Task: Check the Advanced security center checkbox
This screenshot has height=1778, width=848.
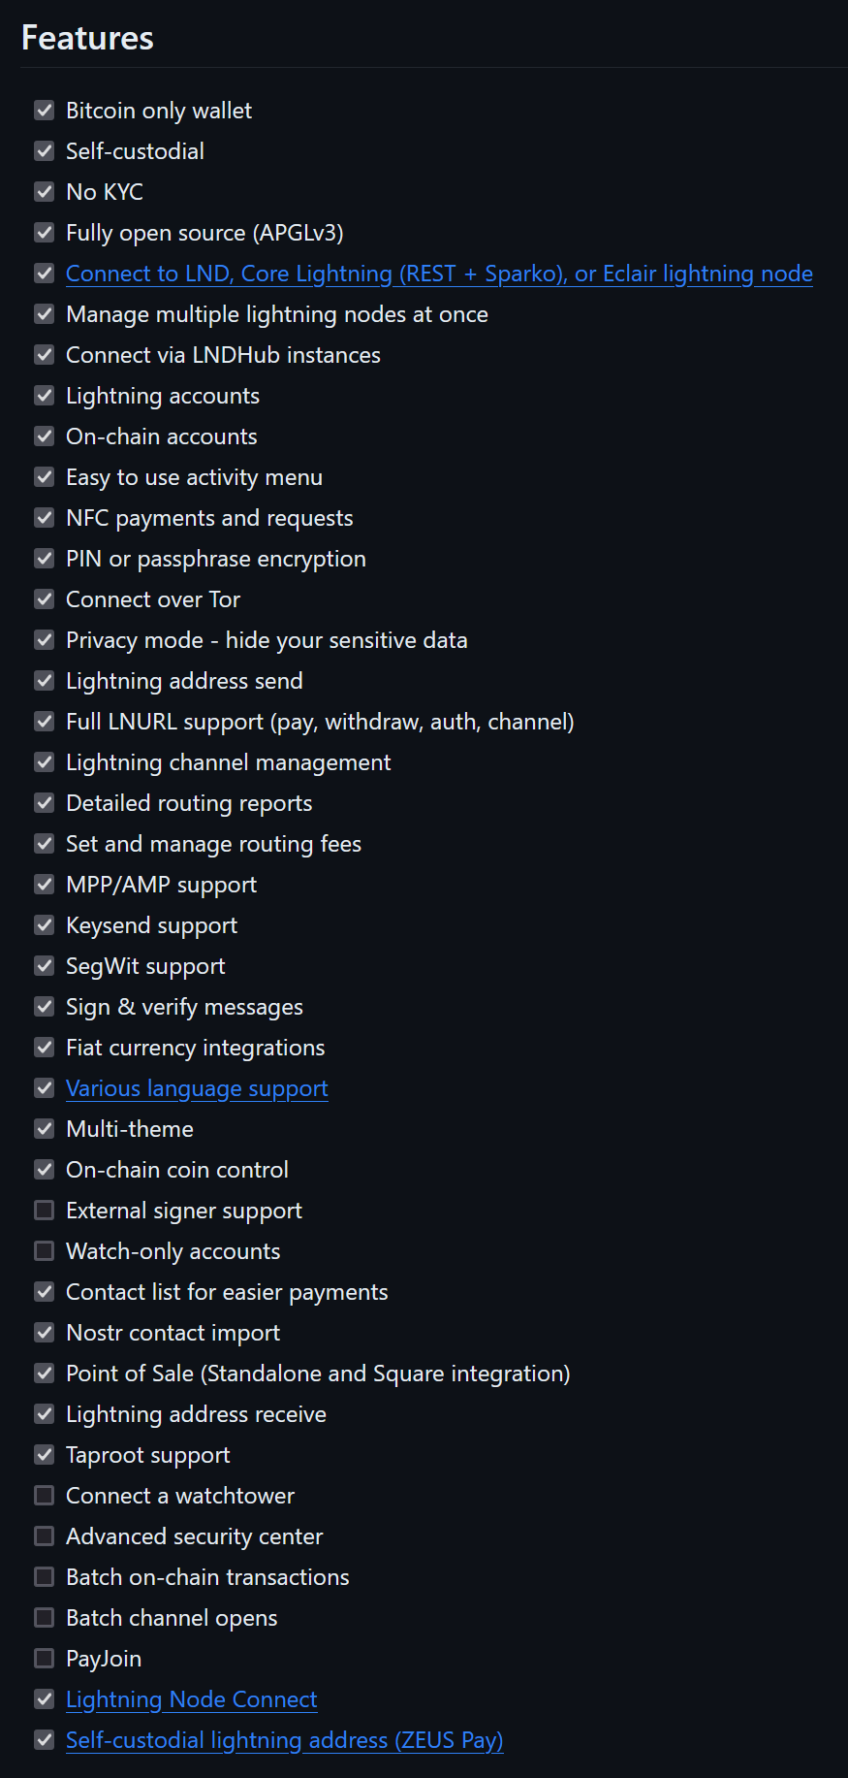Action: (x=44, y=1536)
